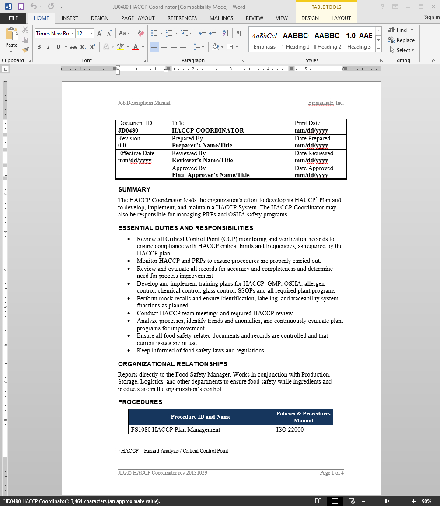
Task: Switch to the REFERENCES tab
Action: 182,18
